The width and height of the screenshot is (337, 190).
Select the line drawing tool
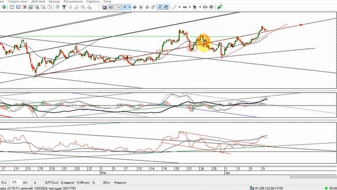pyautogui.click(x=174, y=7)
